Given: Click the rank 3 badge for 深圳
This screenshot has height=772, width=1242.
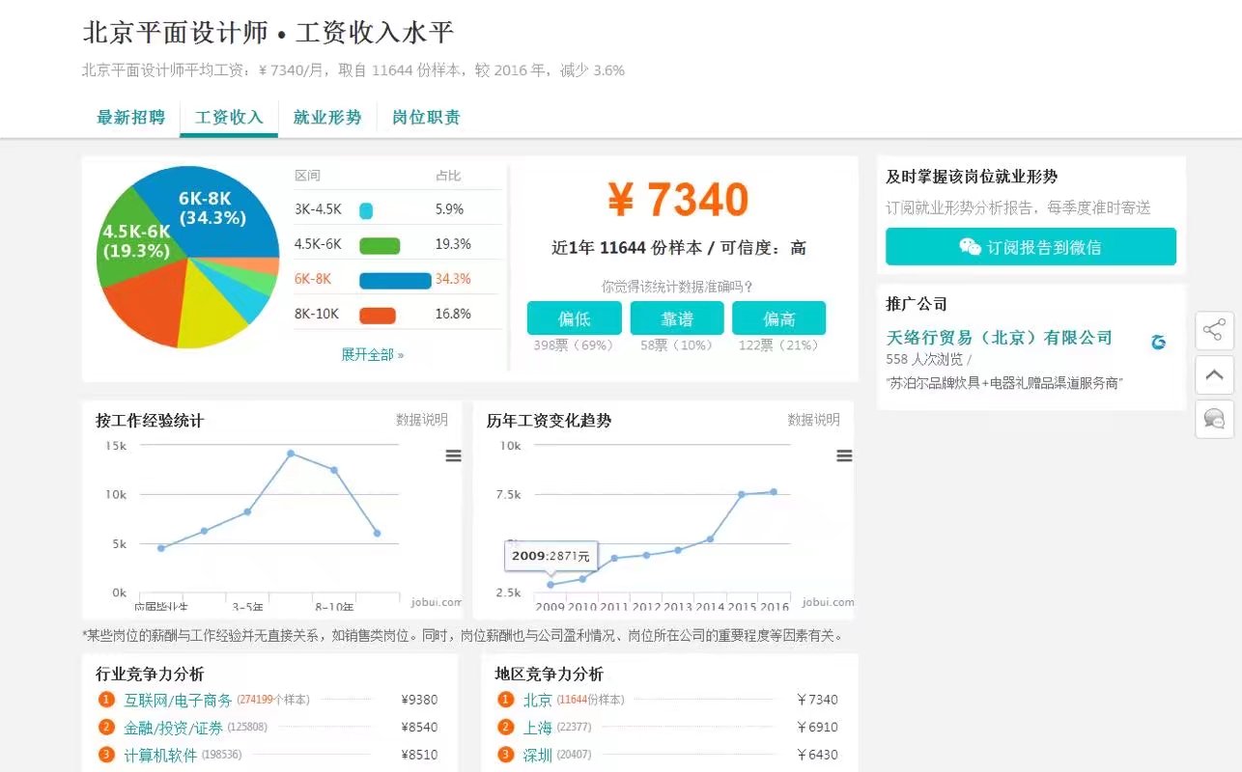Looking at the screenshot, I should tap(505, 755).
